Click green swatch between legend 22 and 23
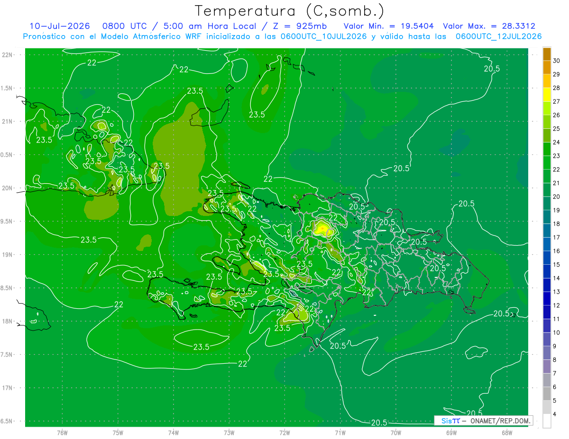Image resolution: width=569 pixels, height=439 pixels. (x=547, y=162)
